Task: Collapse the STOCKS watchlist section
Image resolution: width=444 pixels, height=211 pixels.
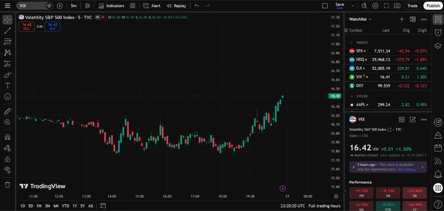Action: pyautogui.click(x=352, y=96)
